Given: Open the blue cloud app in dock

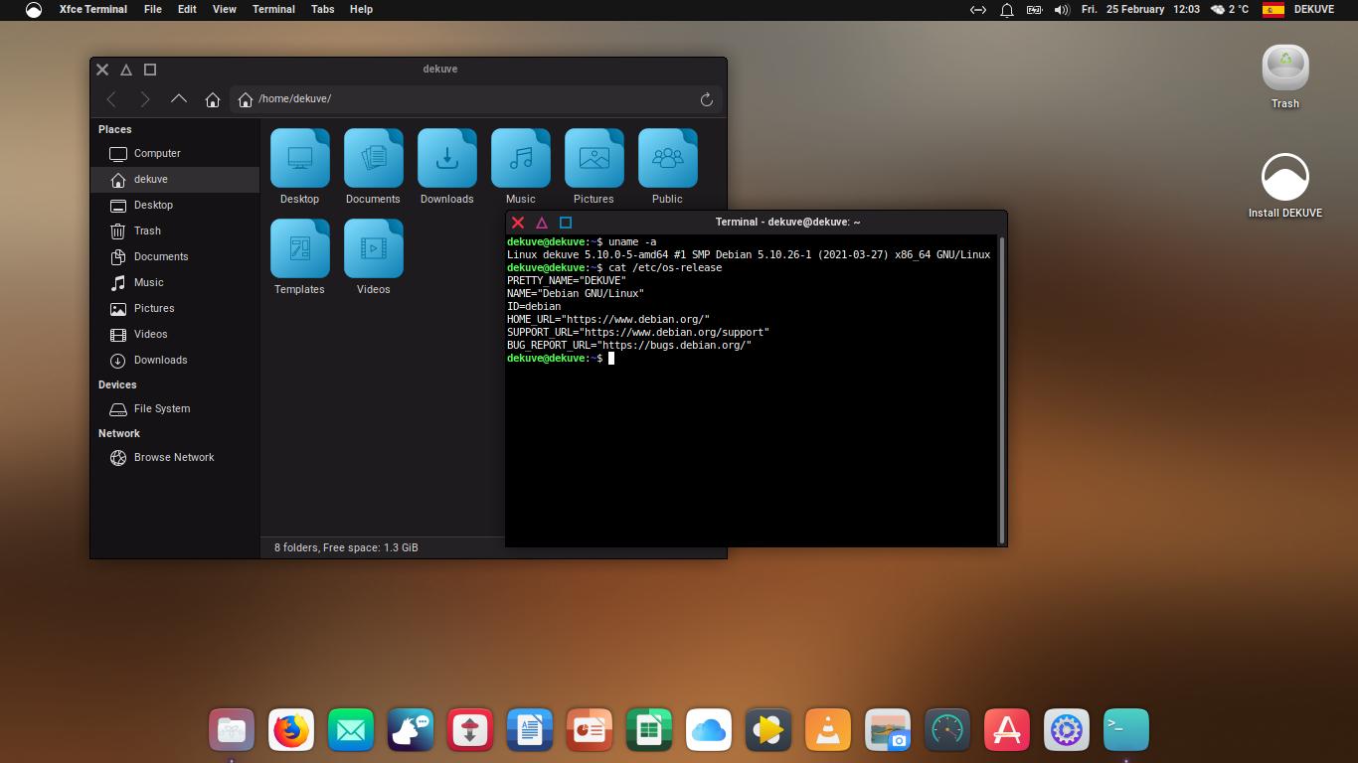Looking at the screenshot, I should [x=709, y=731].
